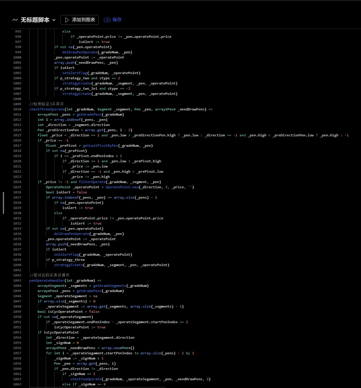
Task: Click the cloud upload save icon
Action: click(107, 20)
